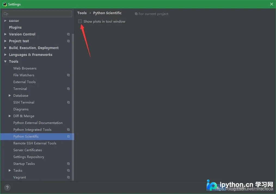Enable Show plots in tool window checkbox
The width and height of the screenshot is (276, 194).
pos(80,21)
